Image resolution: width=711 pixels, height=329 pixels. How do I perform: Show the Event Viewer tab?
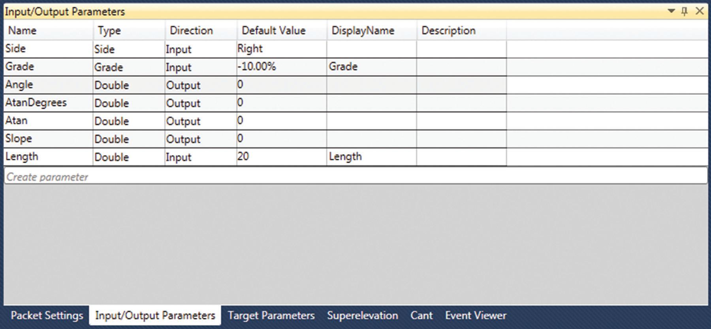[476, 315]
